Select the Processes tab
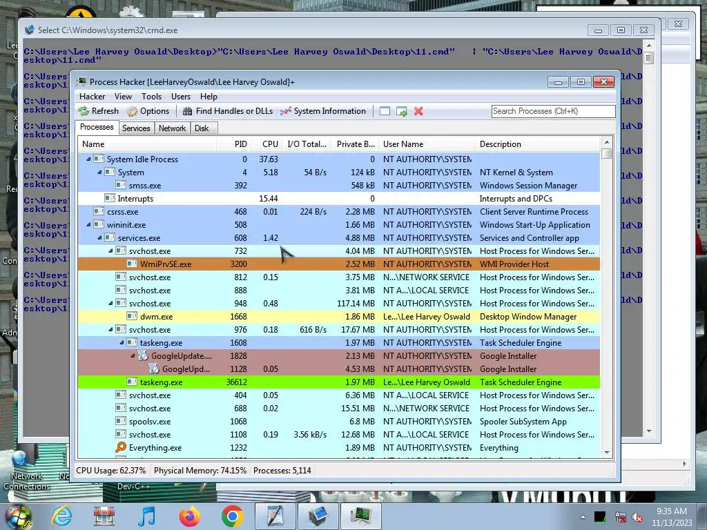Screen dimensions: 707x530 coord(97,127)
